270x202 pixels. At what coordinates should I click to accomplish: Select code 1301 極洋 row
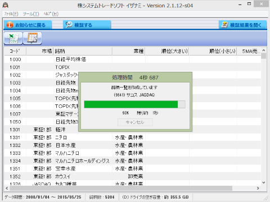pyautogui.click(x=132, y=130)
